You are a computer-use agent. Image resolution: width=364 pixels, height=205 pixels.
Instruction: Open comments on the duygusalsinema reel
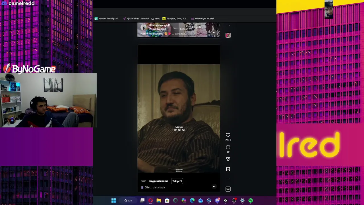tap(228, 147)
